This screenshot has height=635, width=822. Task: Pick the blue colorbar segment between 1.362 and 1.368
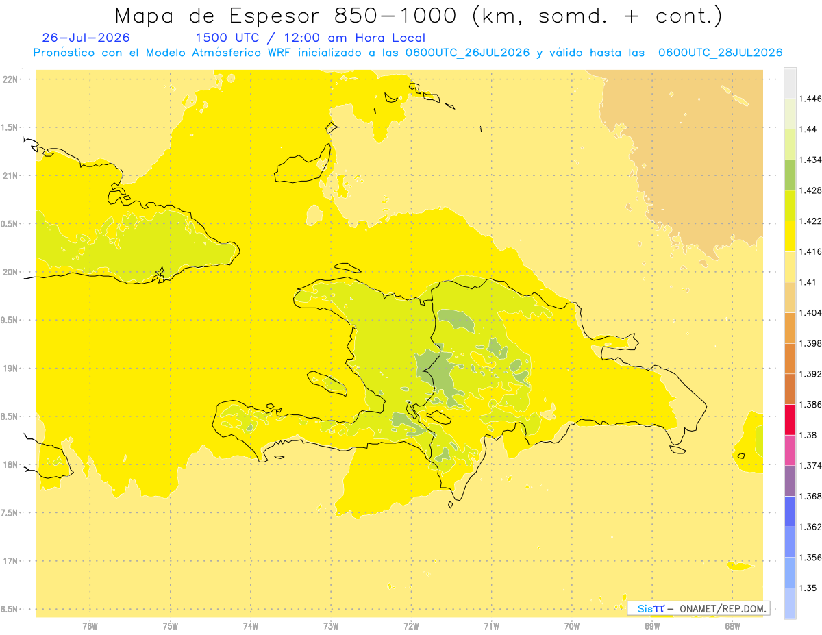pyautogui.click(x=790, y=511)
